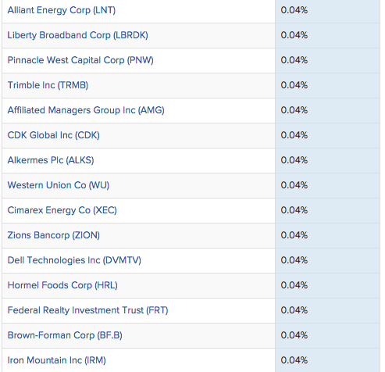
Task: Open the Alliant Energy Corp (LNT) link
Action: [62, 10]
